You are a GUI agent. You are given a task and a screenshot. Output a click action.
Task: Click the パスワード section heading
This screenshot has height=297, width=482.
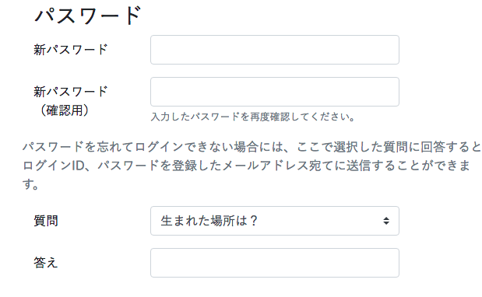[88, 16]
